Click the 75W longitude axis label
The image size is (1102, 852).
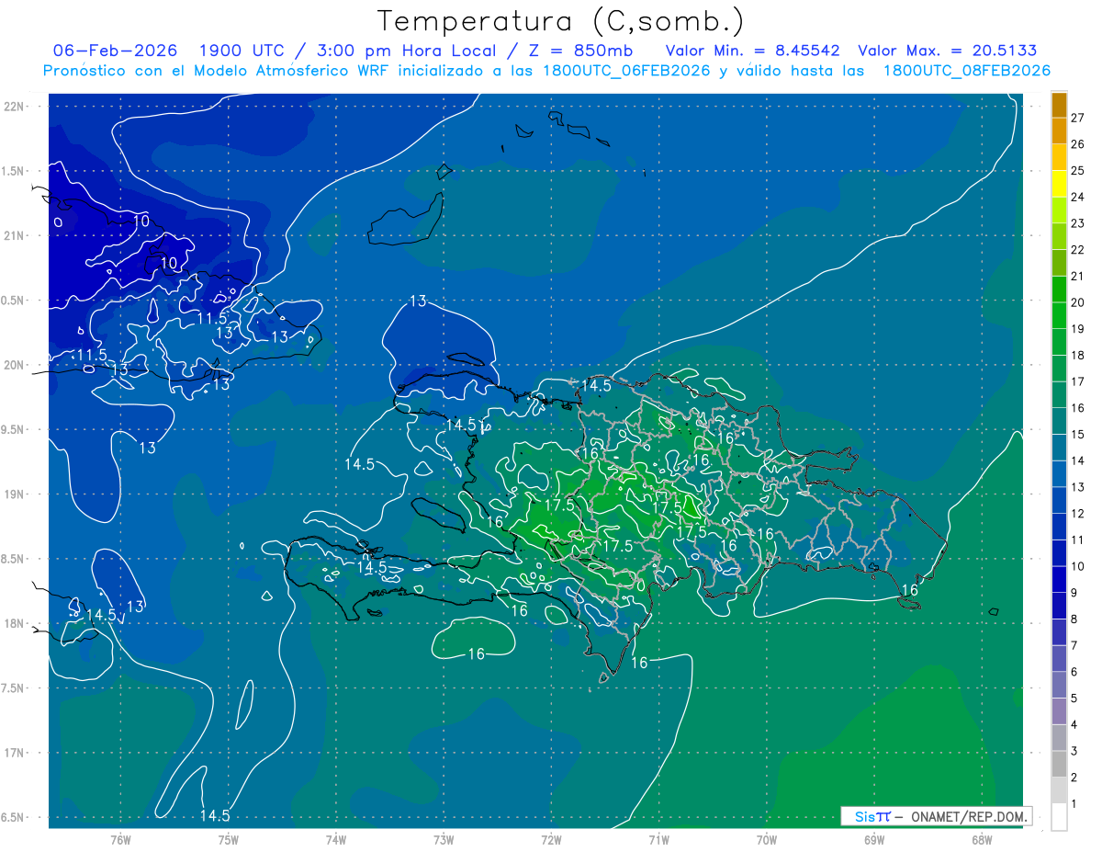pos(228,839)
